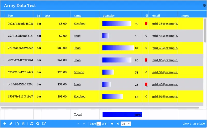Sort by the quantity column header
Viewport: 207px width, 128px height.
click(108, 15)
